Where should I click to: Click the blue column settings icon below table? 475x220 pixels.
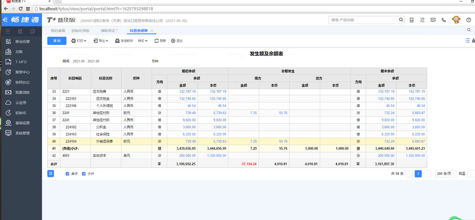pos(51,174)
